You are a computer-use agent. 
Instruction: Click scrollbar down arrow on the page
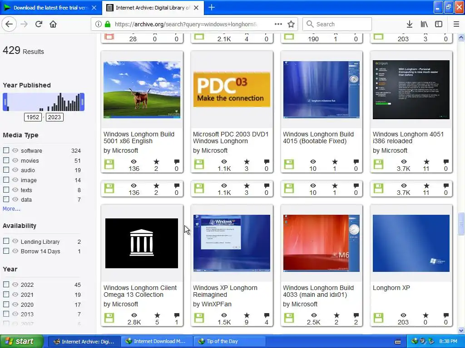[x=461, y=330]
